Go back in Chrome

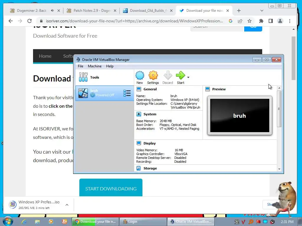point(11,21)
